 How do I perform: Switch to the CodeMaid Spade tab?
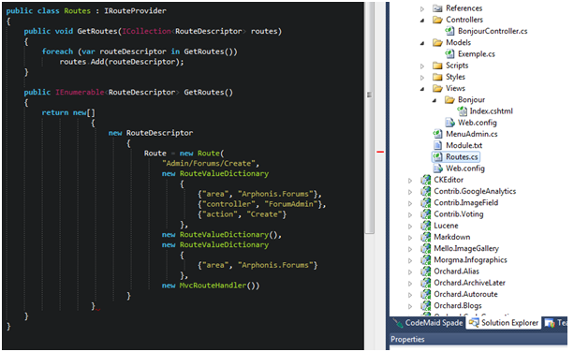click(428, 323)
